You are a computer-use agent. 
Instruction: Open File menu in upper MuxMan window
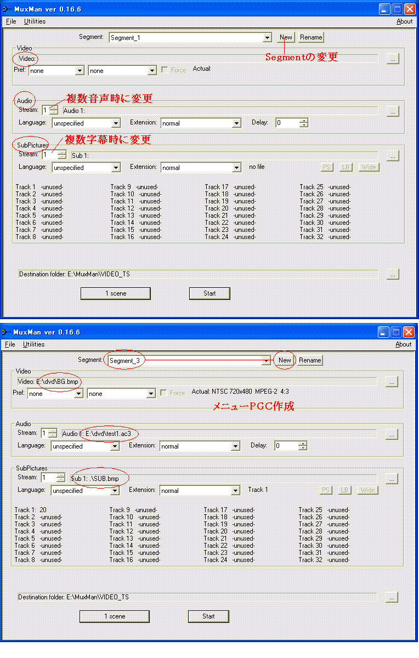click(x=11, y=21)
